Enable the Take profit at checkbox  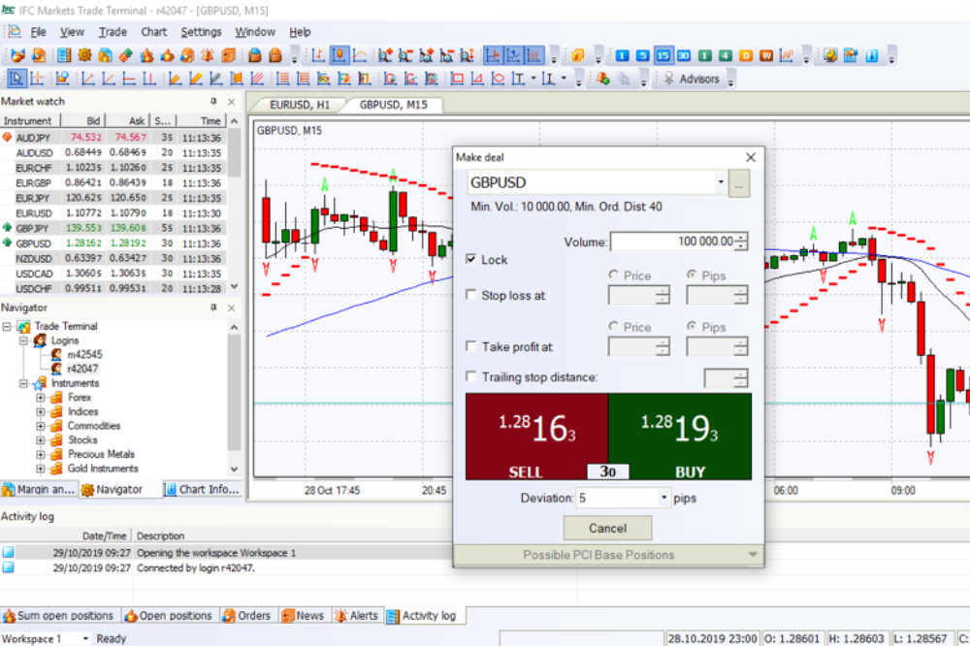(471, 346)
